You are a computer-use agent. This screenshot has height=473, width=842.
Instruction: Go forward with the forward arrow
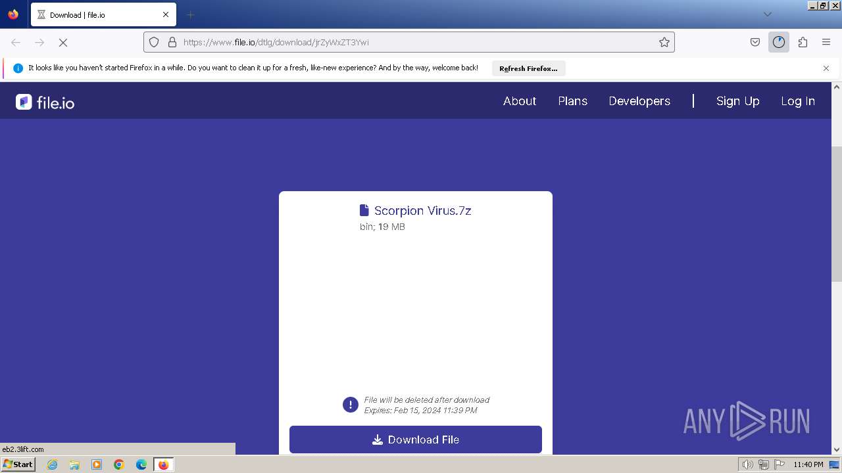[x=39, y=42]
